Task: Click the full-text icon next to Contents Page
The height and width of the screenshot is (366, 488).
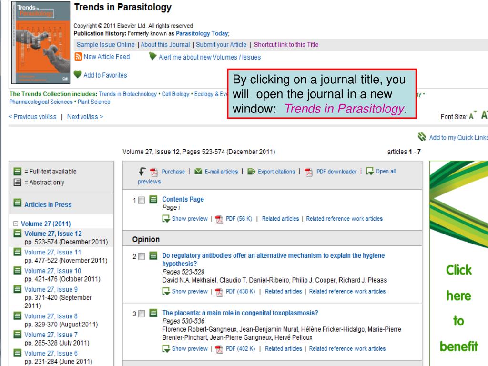Action: [x=153, y=199]
